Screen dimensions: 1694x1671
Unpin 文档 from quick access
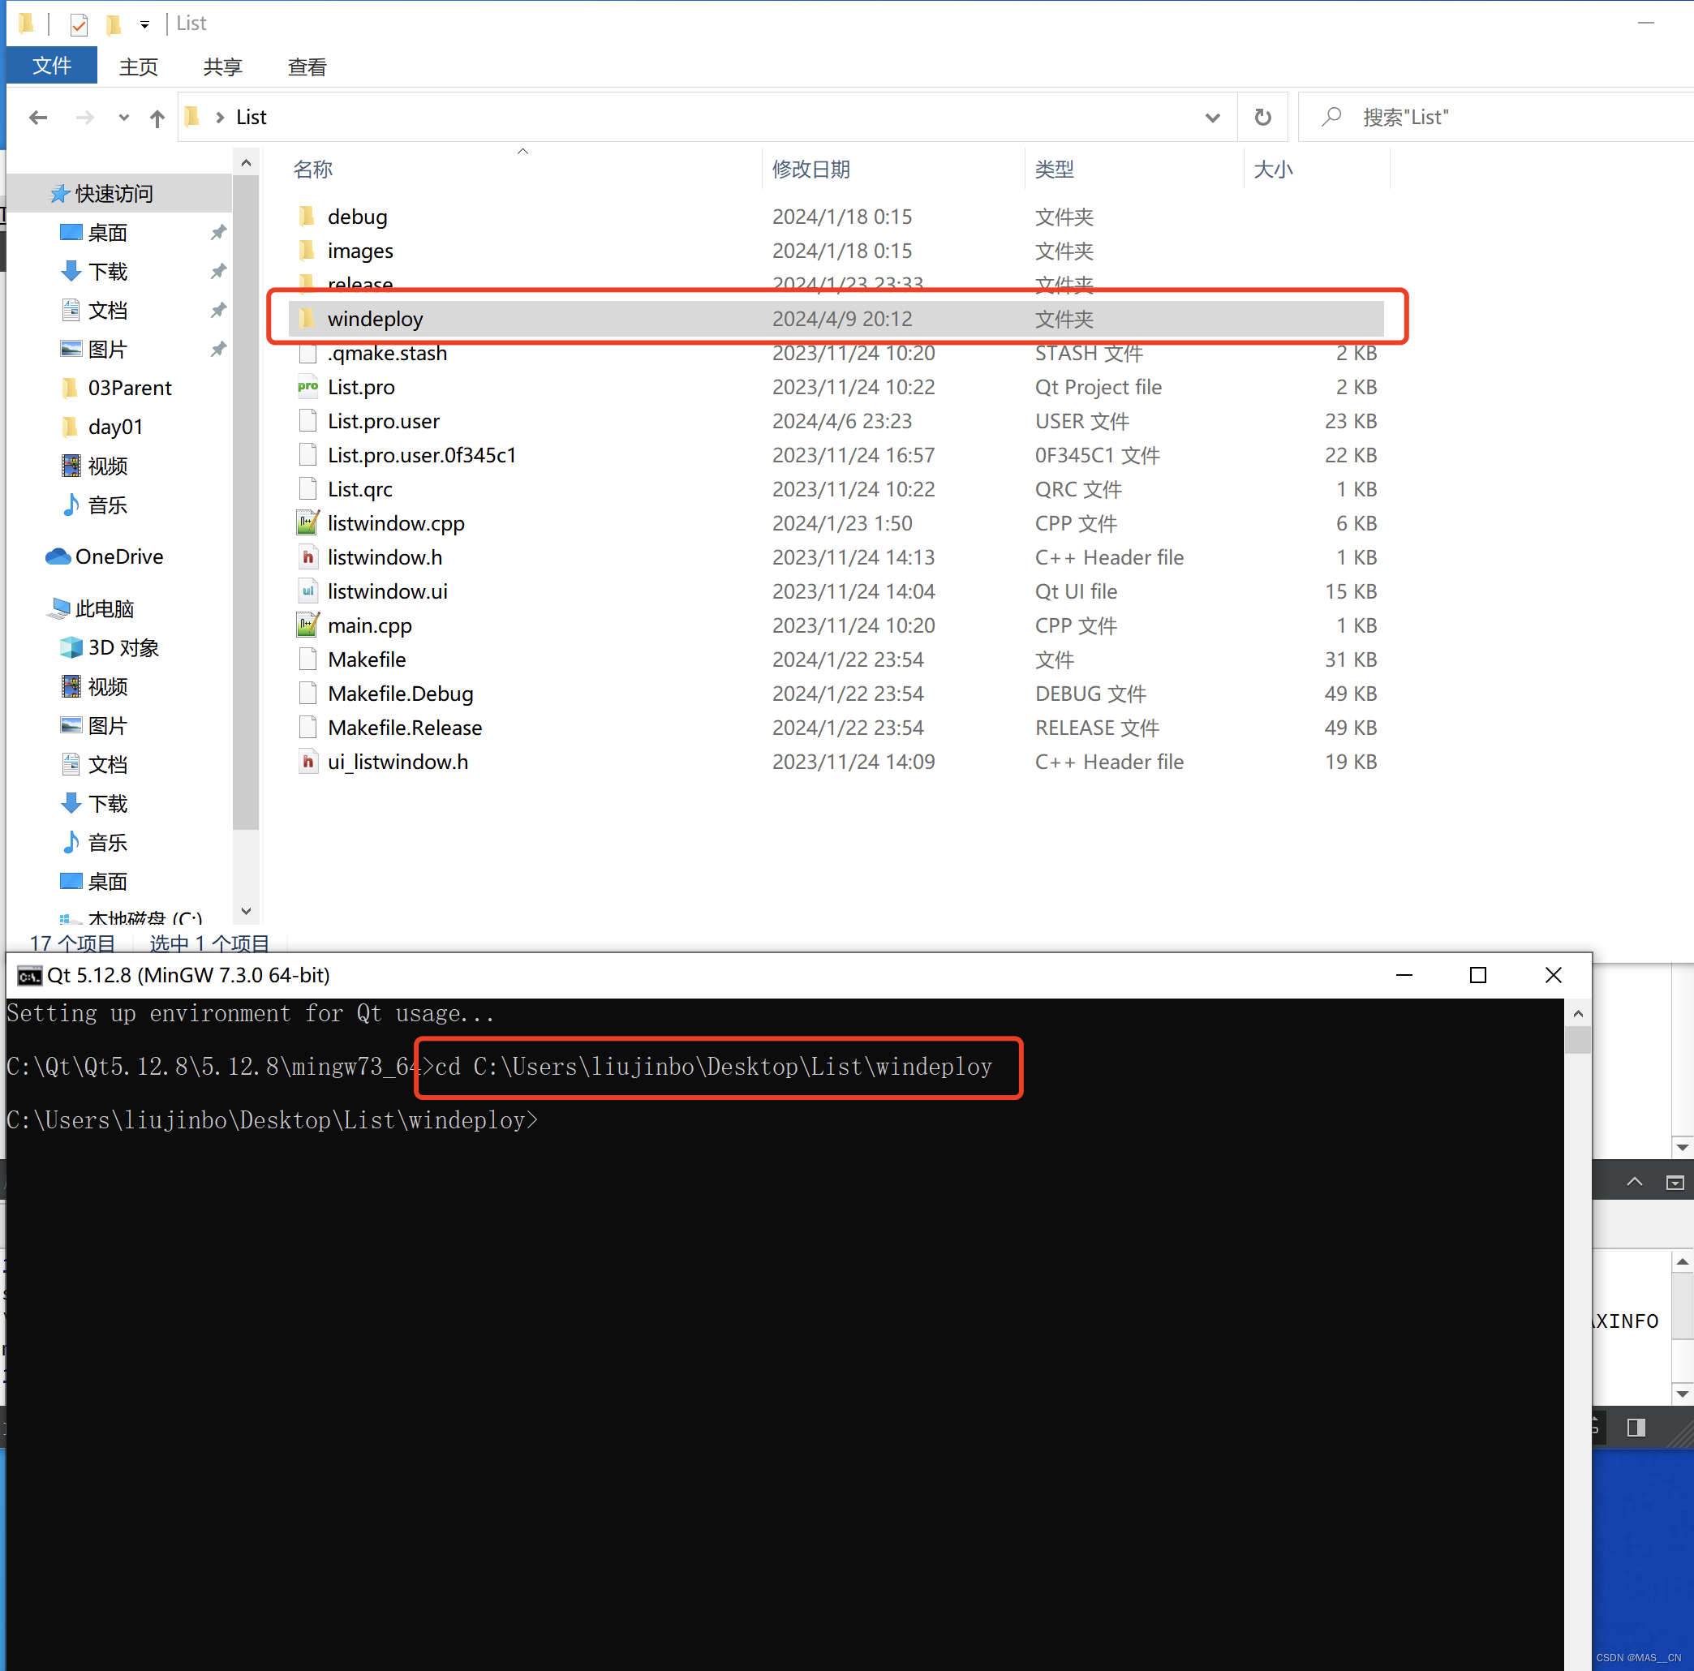pyautogui.click(x=217, y=310)
